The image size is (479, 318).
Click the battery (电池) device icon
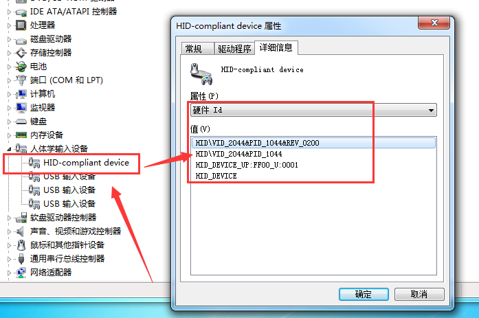(x=21, y=66)
